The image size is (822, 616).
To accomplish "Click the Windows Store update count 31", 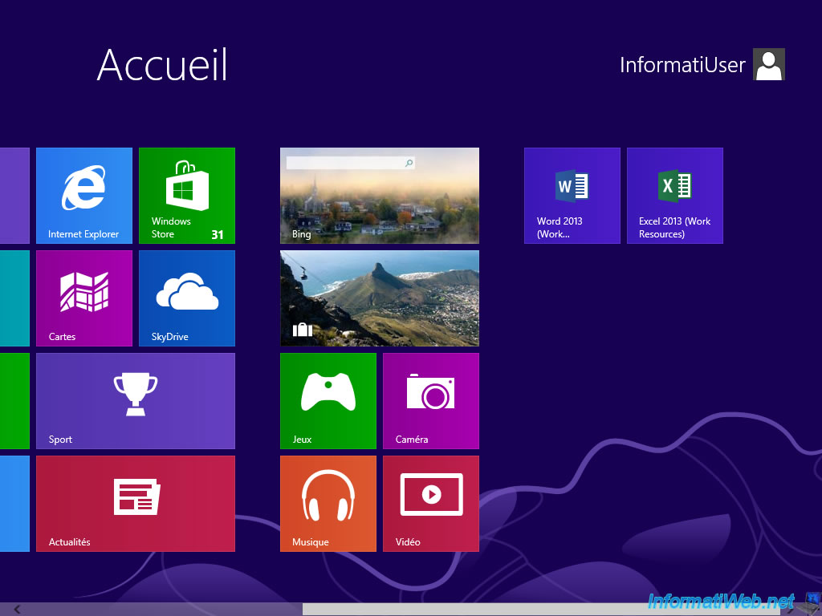I will [218, 235].
